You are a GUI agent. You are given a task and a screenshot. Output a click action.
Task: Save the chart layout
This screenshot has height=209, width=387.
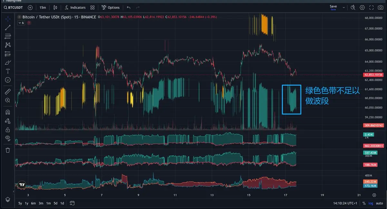click(333, 7)
